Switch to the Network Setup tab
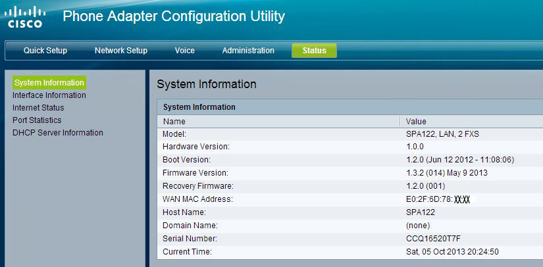Viewport: 543px width, 267px height. (x=121, y=51)
